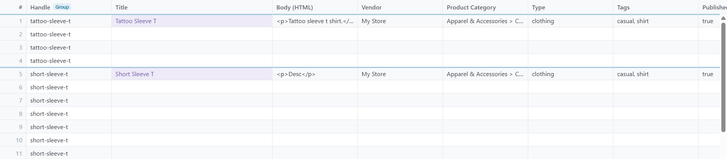Select short-sleeve-t handle in row 8
Image resolution: width=727 pixels, height=159 pixels.
69,114
